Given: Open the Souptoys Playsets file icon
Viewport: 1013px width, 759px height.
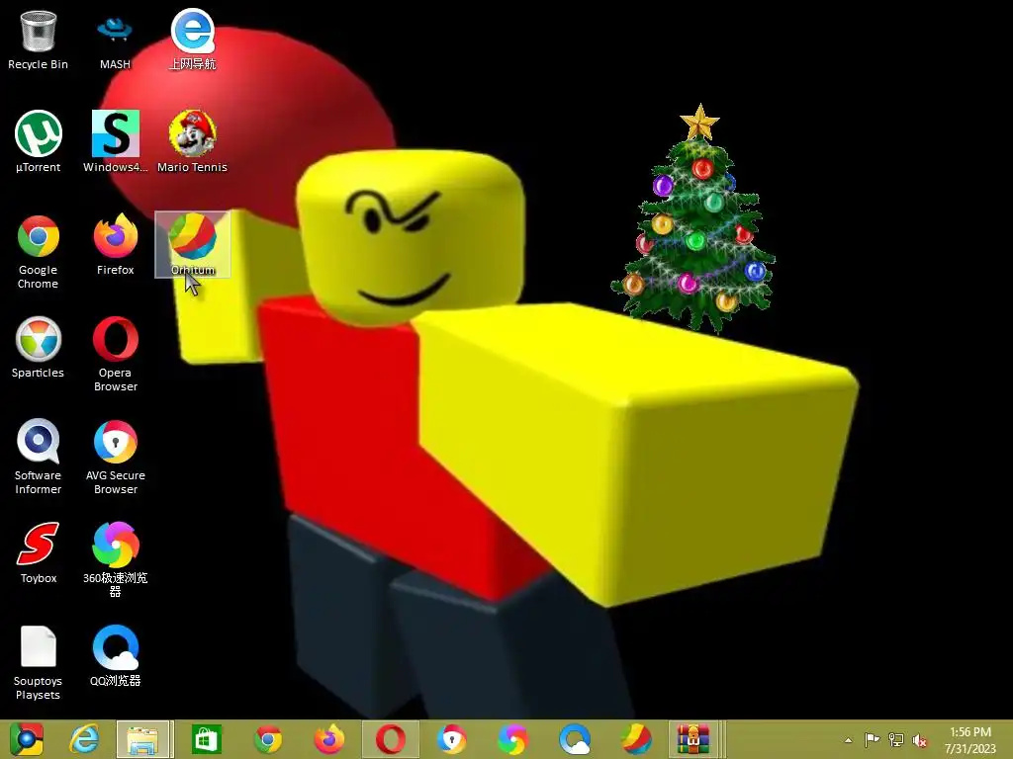Looking at the screenshot, I should (39, 663).
